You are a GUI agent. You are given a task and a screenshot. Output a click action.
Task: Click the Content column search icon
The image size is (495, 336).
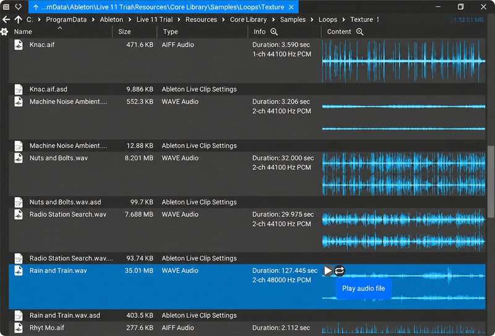(x=359, y=31)
